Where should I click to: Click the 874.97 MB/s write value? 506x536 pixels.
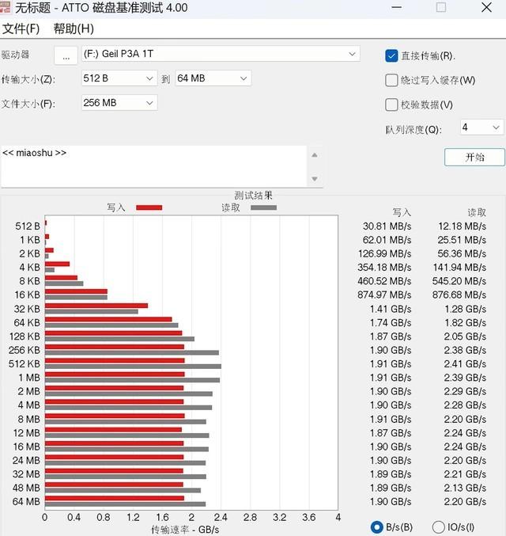[x=384, y=295]
